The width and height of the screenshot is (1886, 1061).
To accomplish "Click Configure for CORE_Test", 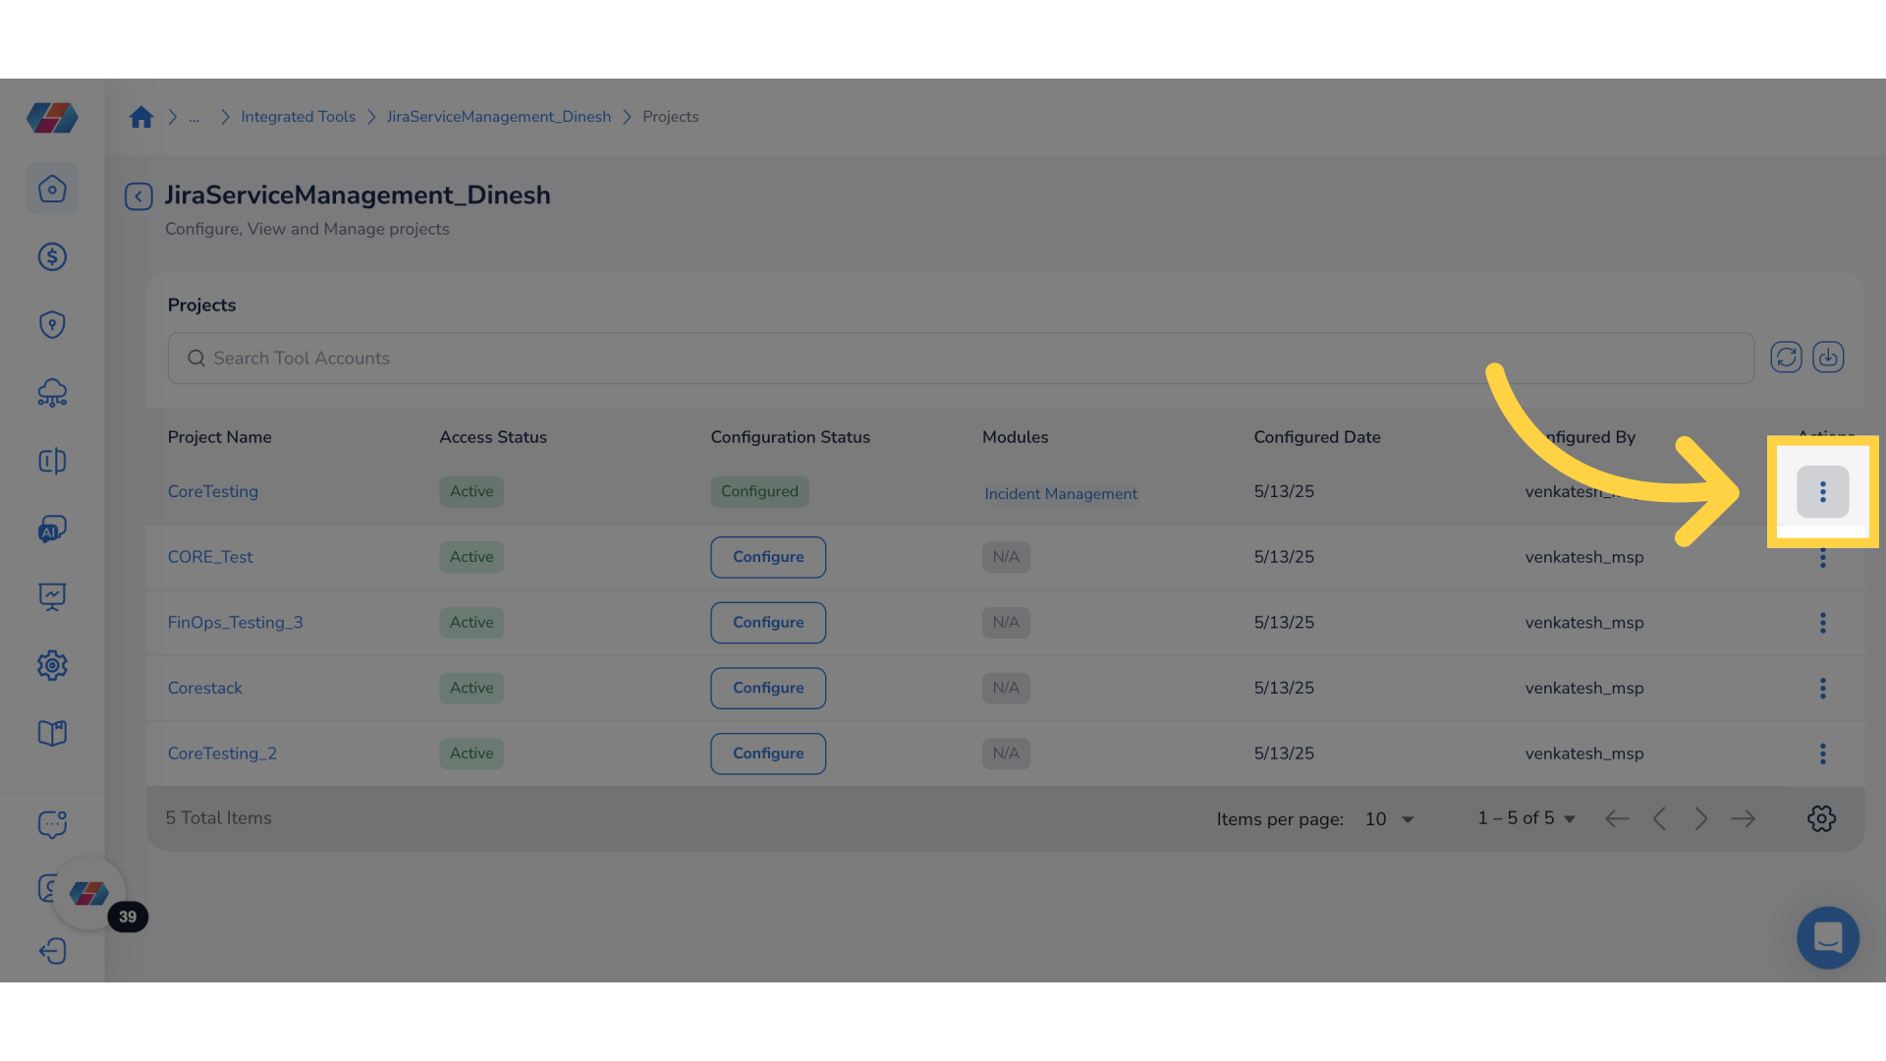I will (x=768, y=557).
